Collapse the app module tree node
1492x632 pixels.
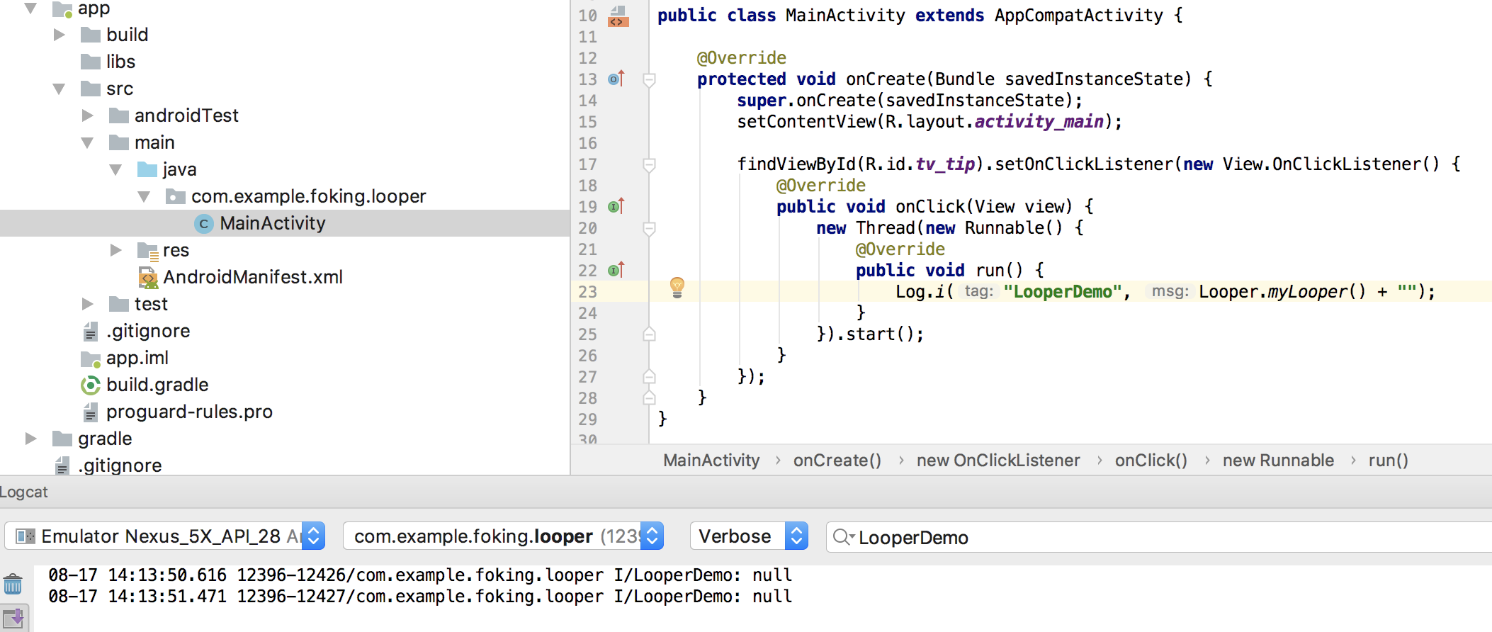[x=30, y=9]
